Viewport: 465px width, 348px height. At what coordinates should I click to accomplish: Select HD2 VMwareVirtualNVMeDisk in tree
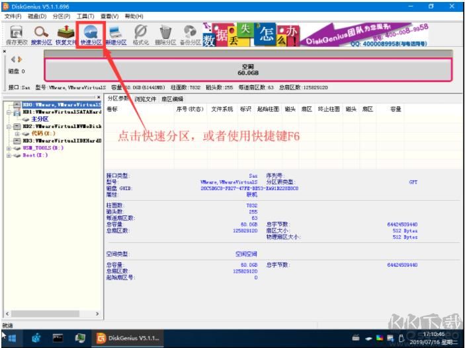point(62,126)
